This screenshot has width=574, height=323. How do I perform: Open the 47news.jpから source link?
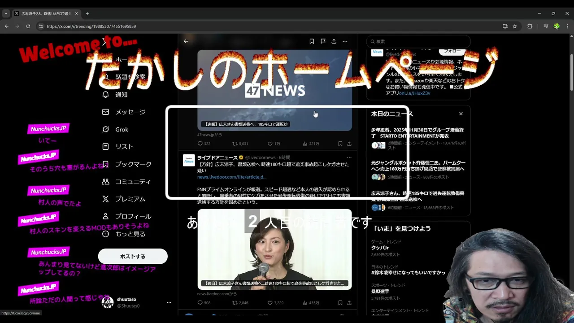(x=209, y=135)
